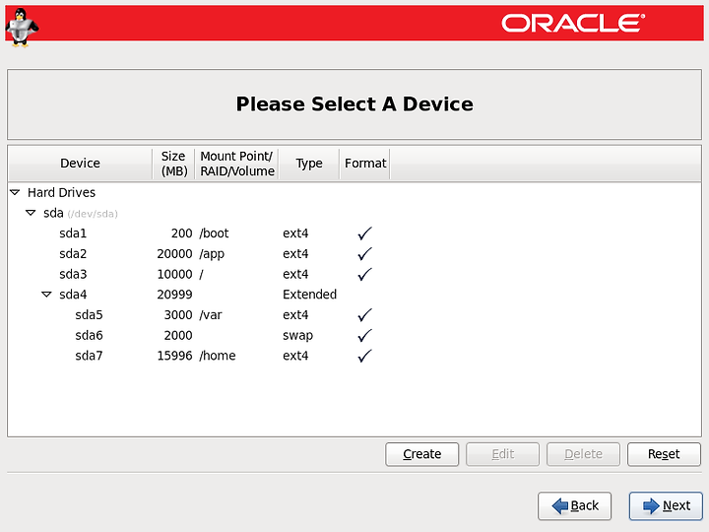Collapse the sda4 extended partition
This screenshot has width=709, height=532.
coord(46,295)
